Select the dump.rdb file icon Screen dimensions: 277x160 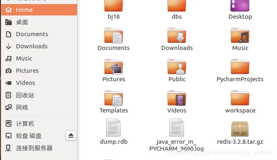tap(113, 128)
